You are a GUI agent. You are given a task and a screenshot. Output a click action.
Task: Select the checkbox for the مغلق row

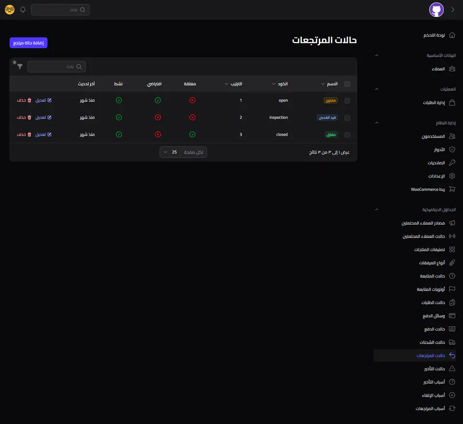(x=347, y=135)
